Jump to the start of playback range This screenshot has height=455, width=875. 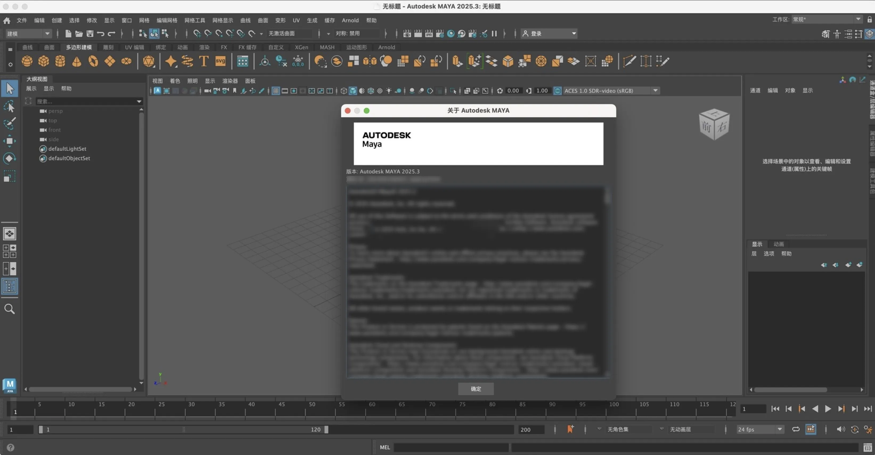click(x=775, y=409)
